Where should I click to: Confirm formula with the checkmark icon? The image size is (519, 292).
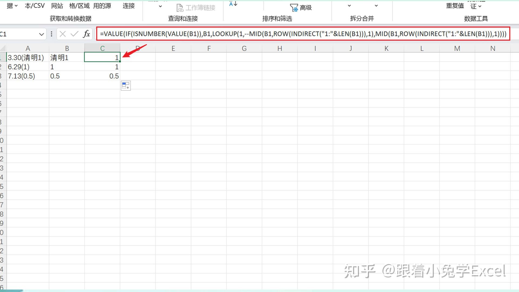click(74, 34)
